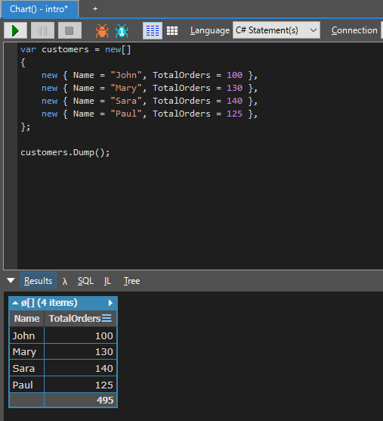
Task: Collapse results panel with triangle arrow
Action: (x=11, y=281)
